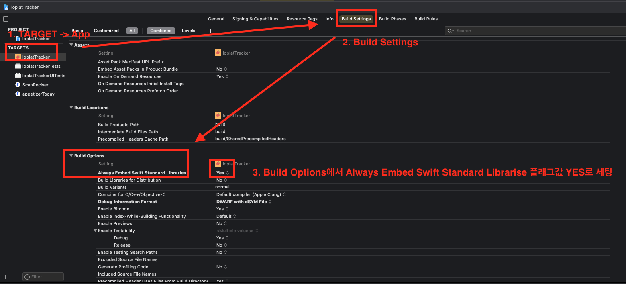Open Enable Previews value dropdown
626x284 pixels.
click(222, 223)
